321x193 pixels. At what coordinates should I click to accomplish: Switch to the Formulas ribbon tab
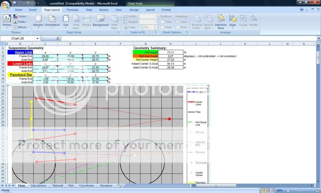click(72, 10)
